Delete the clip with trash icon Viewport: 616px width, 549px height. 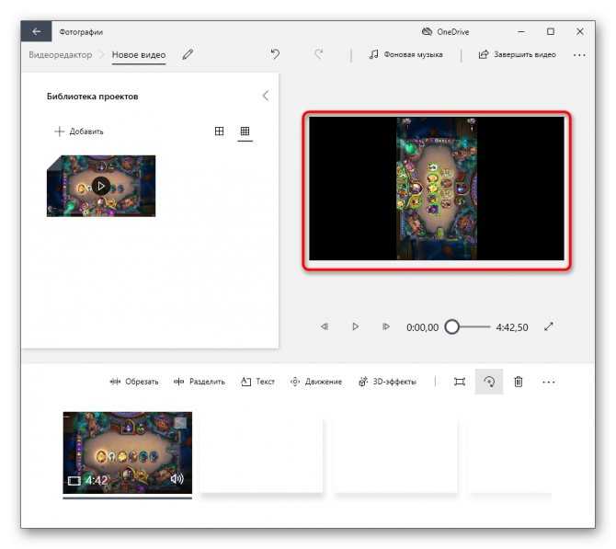[x=519, y=382]
